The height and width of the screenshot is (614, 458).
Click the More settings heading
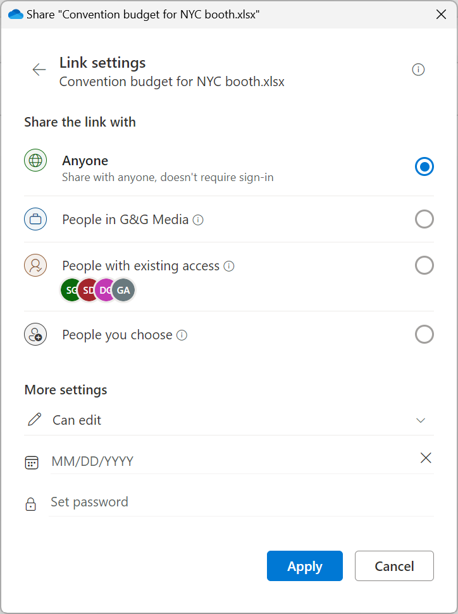click(x=66, y=390)
